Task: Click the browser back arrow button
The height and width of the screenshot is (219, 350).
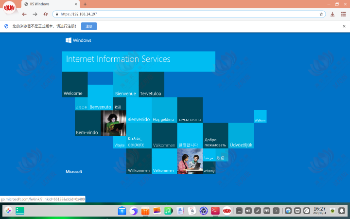Action: [24, 14]
